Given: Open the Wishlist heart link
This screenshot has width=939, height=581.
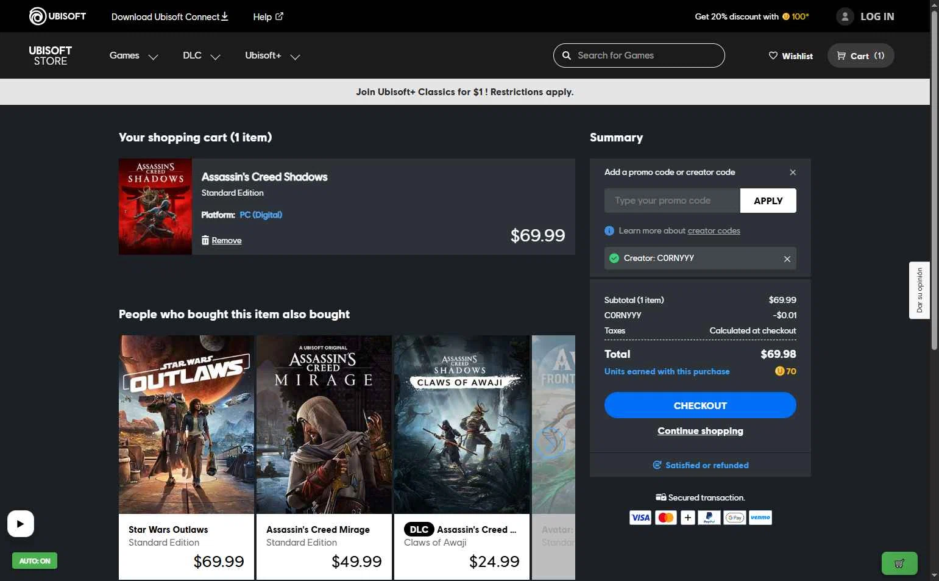Looking at the screenshot, I should pos(790,55).
